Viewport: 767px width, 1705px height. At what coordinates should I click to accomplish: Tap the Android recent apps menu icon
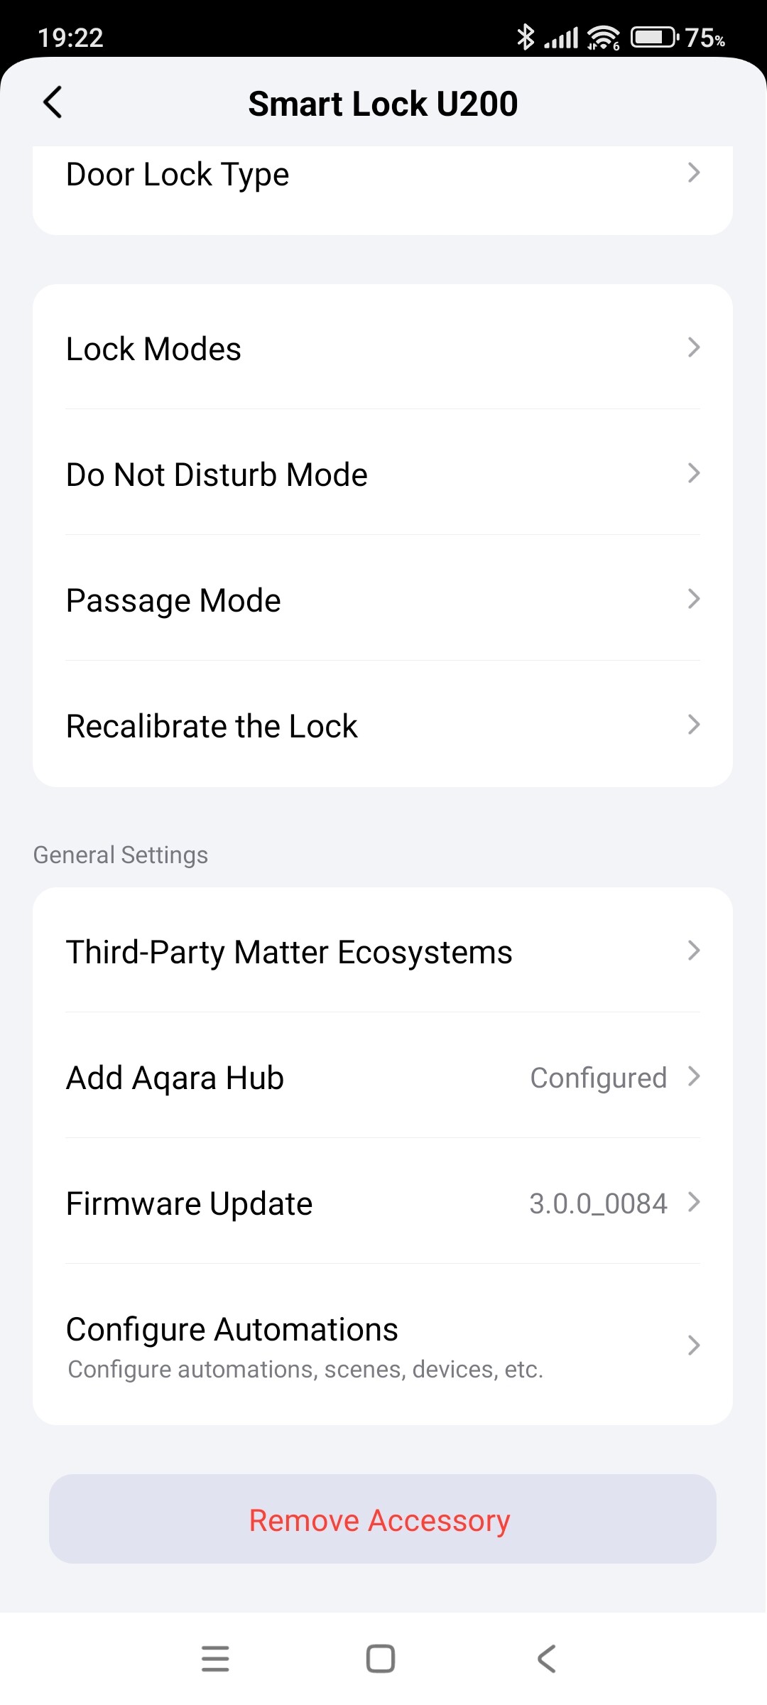point(215,1658)
